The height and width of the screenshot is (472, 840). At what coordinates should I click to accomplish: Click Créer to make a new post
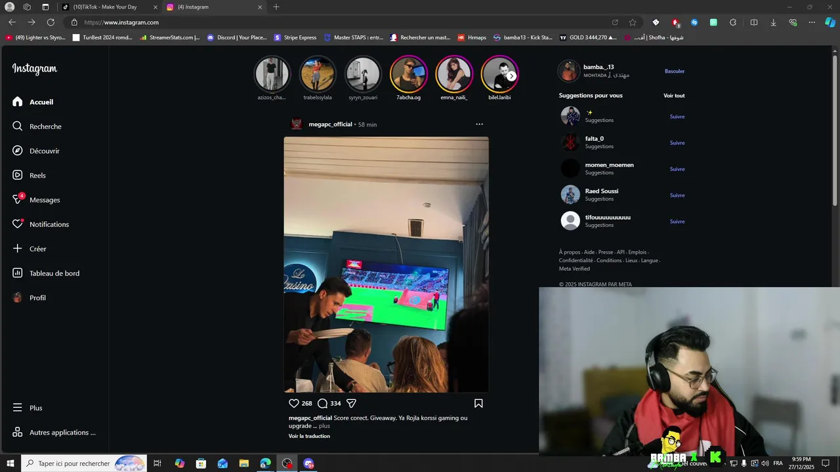pyautogui.click(x=30, y=249)
